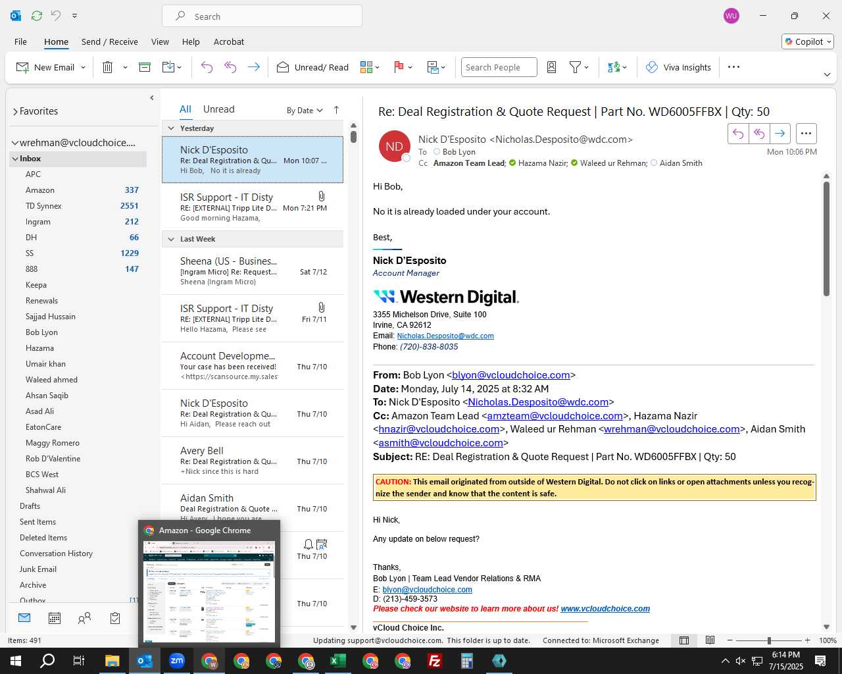This screenshot has width=842, height=674.
Task: Expand the Favorites section
Action: tap(15, 111)
